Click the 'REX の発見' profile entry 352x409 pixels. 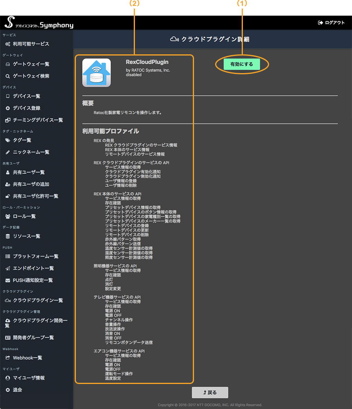tap(104, 141)
